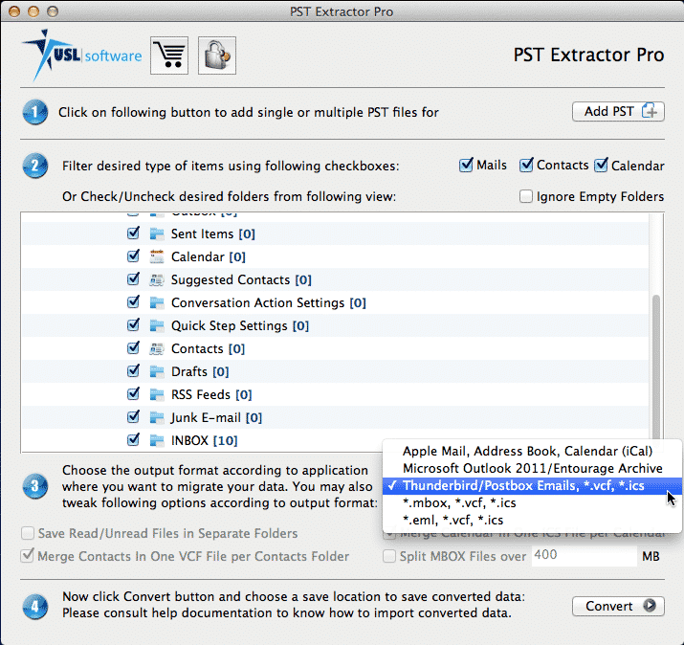
Task: Uncheck Suggested Contacts folder checkbox
Action: 133,278
